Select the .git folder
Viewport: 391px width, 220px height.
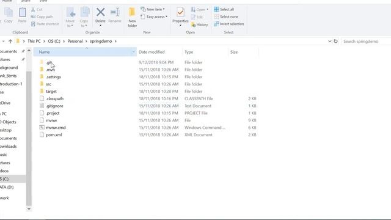pos(49,62)
